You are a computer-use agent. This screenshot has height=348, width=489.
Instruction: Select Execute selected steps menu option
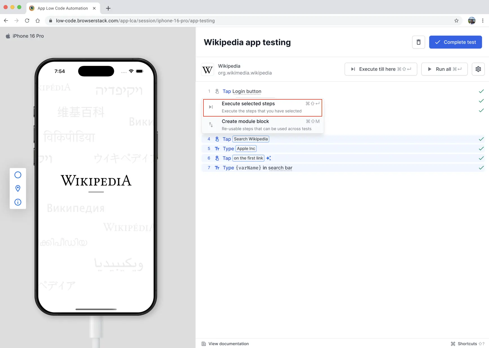click(x=262, y=107)
